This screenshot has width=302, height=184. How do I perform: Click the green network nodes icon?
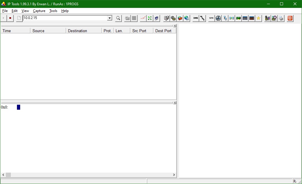coord(150,18)
